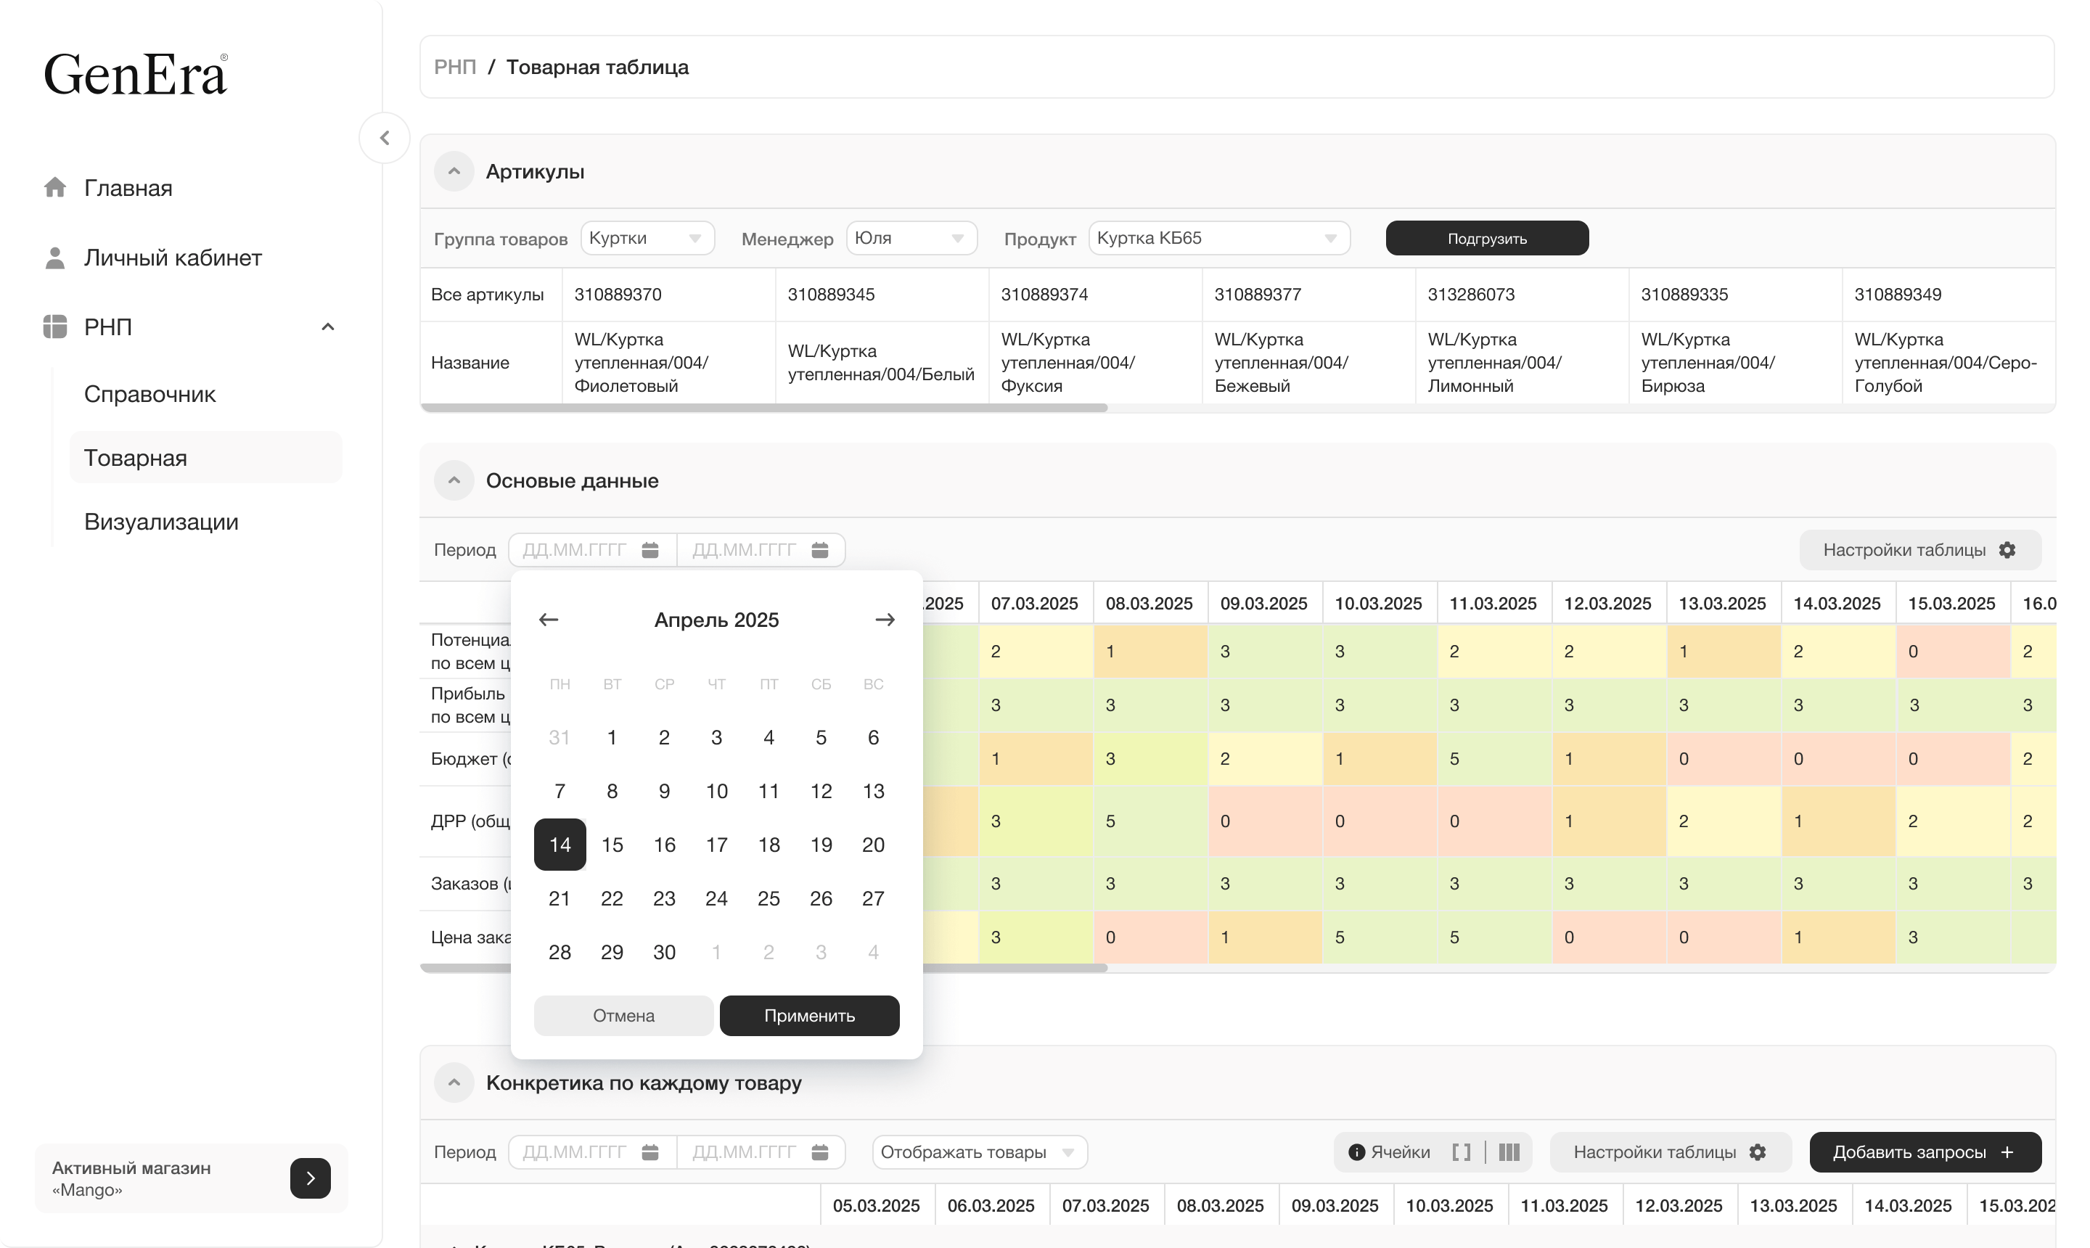Select Товарная submenu item
The width and height of the screenshot is (2090, 1248).
pyautogui.click(x=205, y=458)
